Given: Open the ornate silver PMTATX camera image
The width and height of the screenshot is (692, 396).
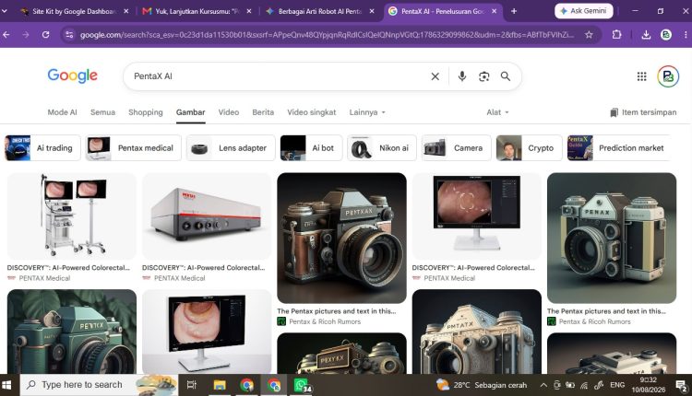Looking at the screenshot, I should pos(477,332).
